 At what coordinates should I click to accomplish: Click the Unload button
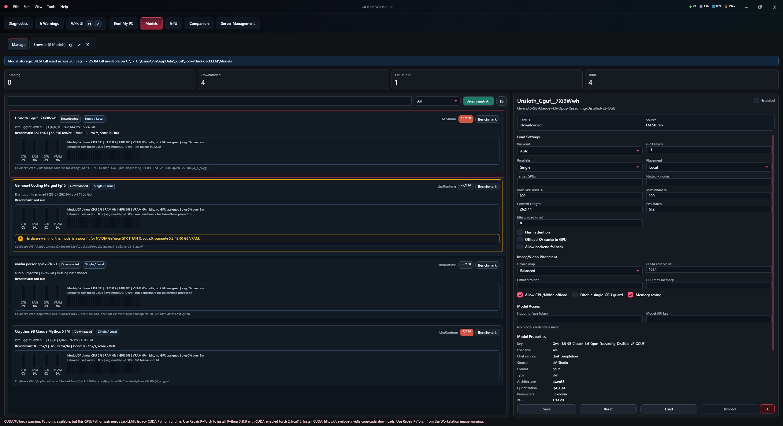pyautogui.click(x=729, y=409)
